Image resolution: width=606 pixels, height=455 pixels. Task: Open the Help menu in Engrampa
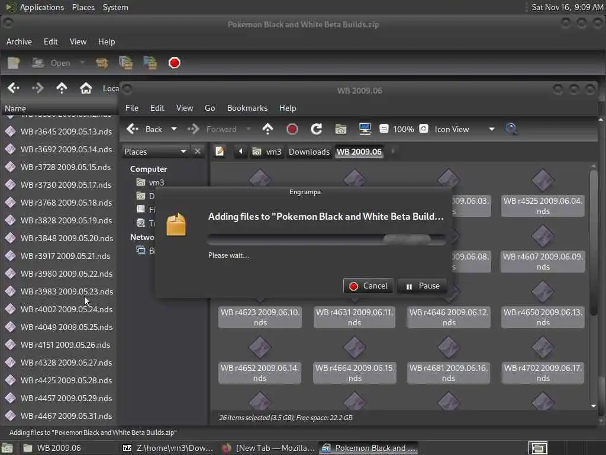coord(107,41)
